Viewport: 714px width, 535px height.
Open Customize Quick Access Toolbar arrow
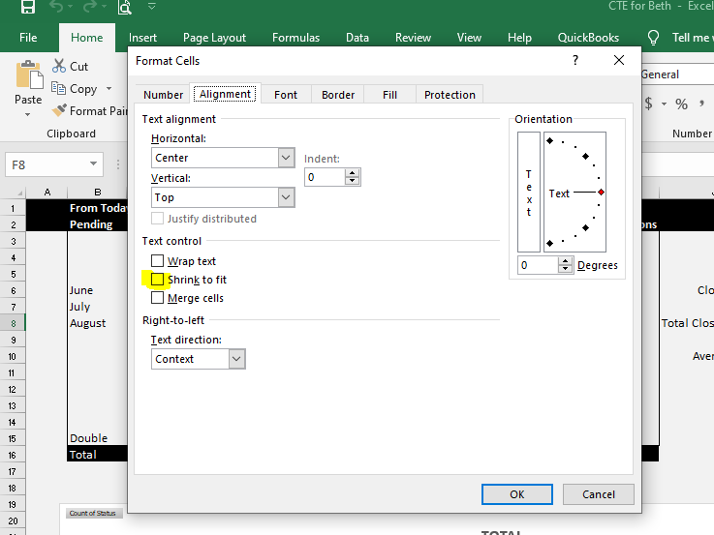tap(152, 7)
